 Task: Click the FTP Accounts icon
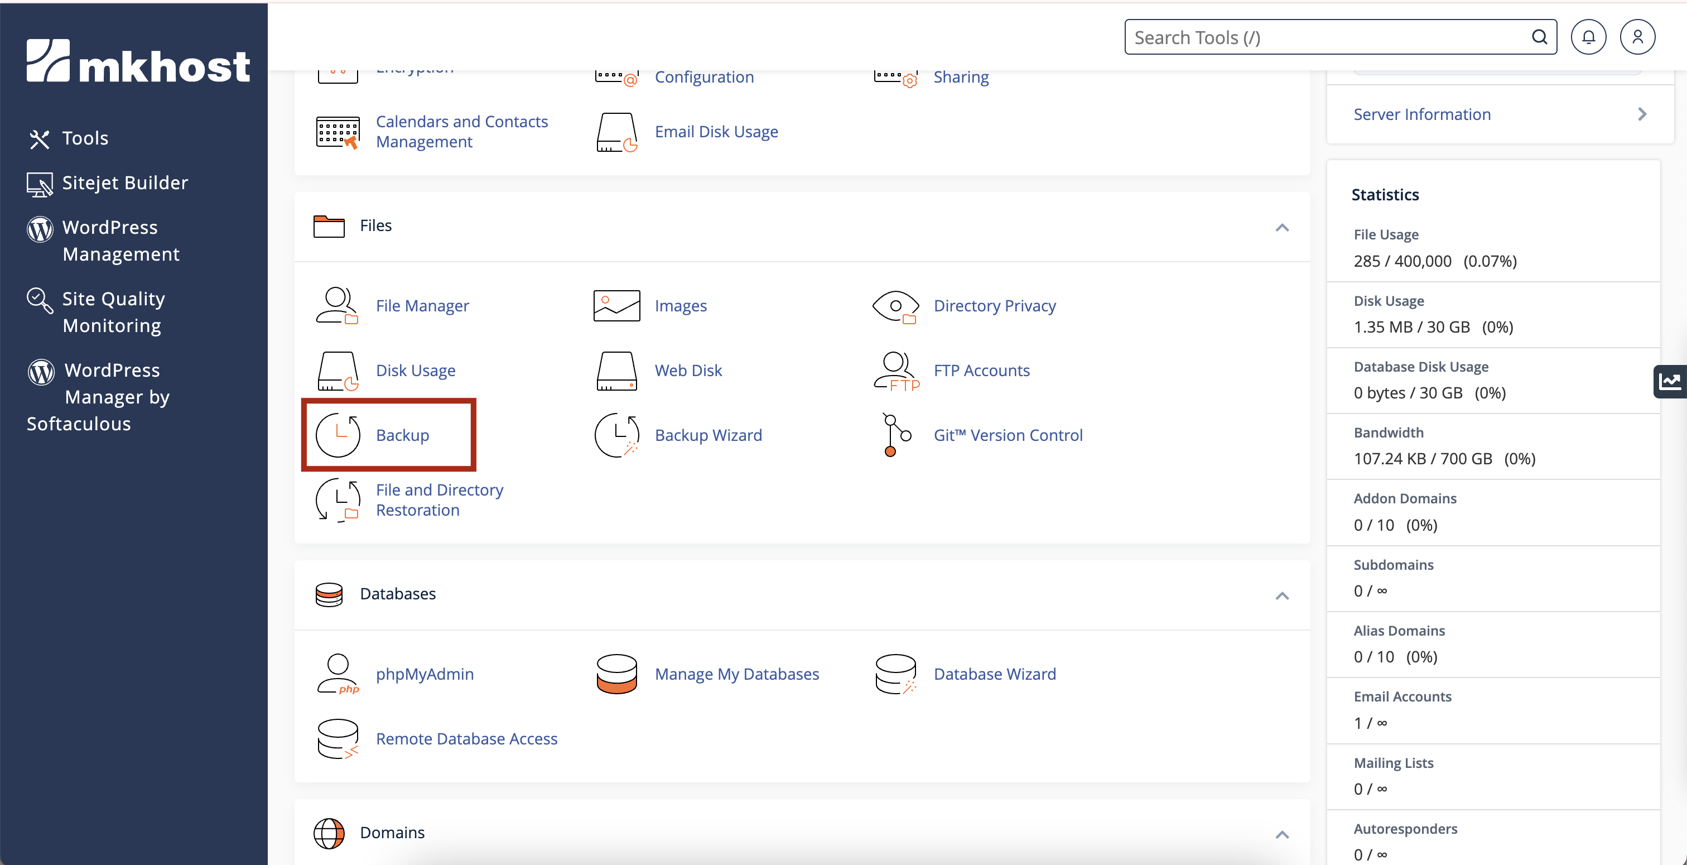tap(895, 371)
